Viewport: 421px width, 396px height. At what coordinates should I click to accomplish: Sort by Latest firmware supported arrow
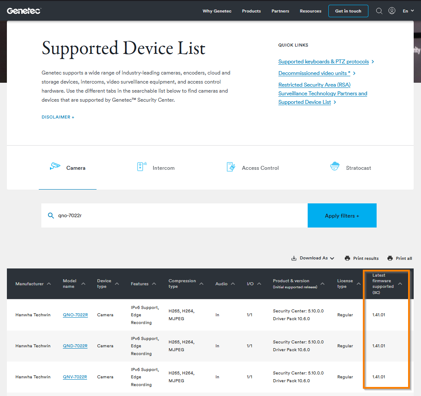(x=400, y=284)
